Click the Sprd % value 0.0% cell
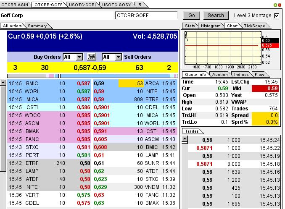285x209 pixels. point(265,122)
